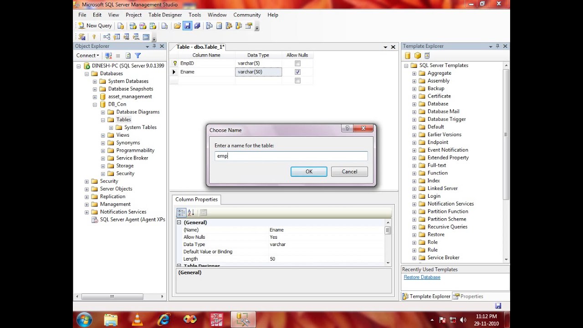Switch Column Properties to Categorized view
The height and width of the screenshot is (328, 583).
tap(181, 212)
